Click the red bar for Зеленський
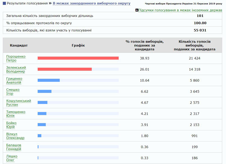The height and width of the screenshot is (164, 226). [65, 69]
